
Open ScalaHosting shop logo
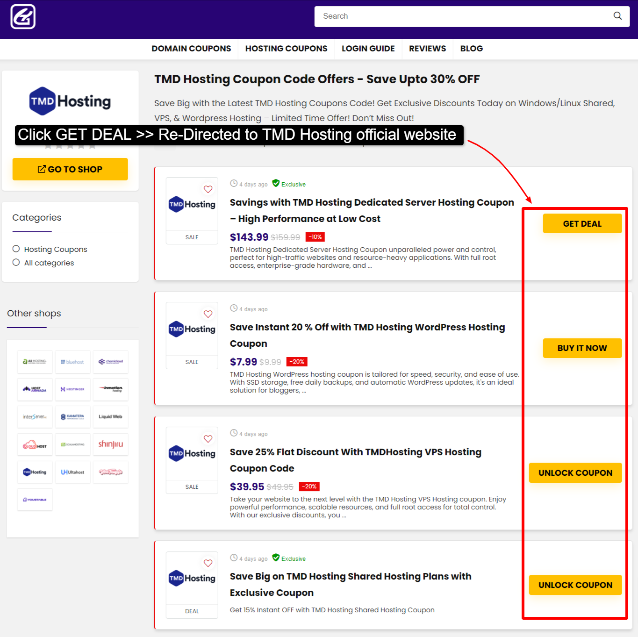point(72,444)
